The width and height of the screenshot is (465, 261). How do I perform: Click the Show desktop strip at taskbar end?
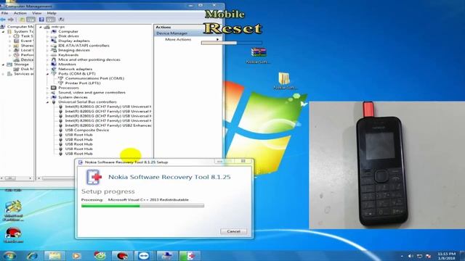point(462,256)
